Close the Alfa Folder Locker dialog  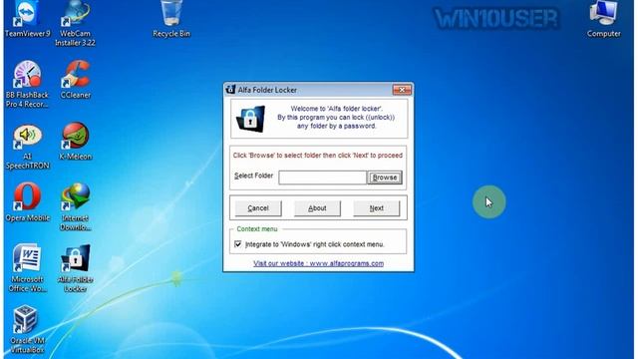point(402,90)
